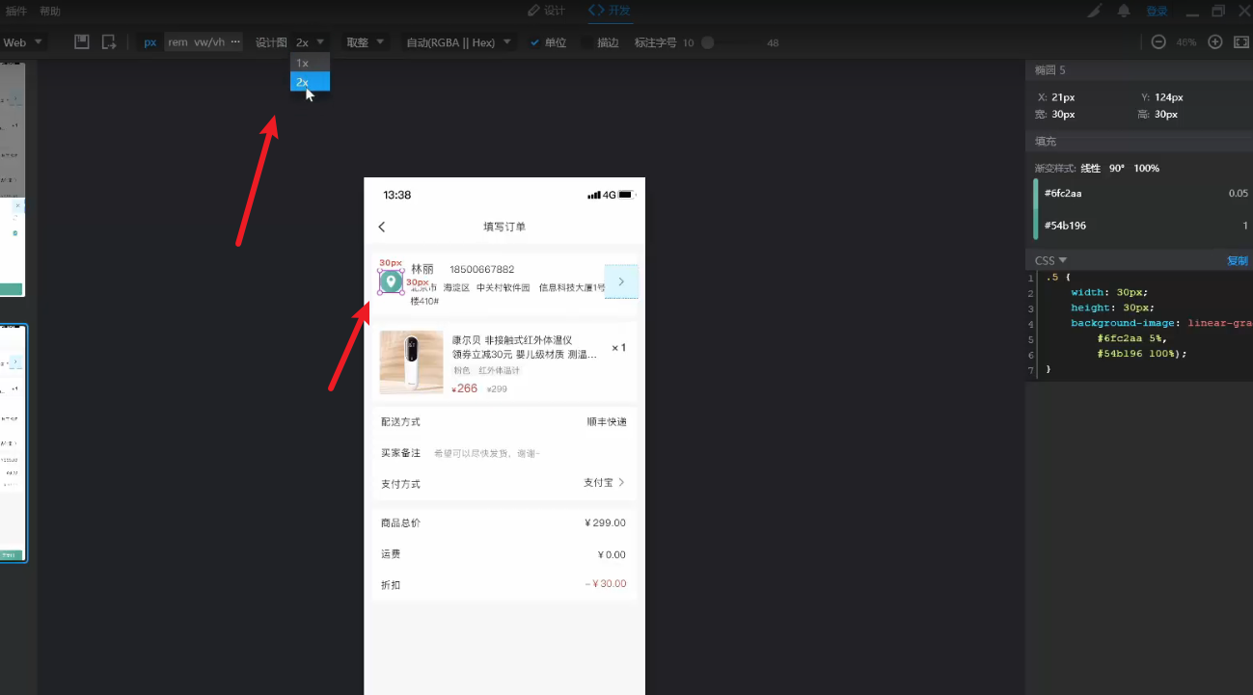Open the notification bell
1253x695 pixels.
pyautogui.click(x=1124, y=11)
